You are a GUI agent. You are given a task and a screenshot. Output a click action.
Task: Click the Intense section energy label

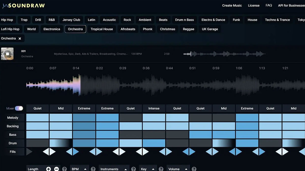pyautogui.click(x=154, y=108)
